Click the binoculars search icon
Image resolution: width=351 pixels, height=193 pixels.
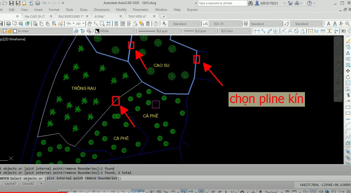pyautogui.click(x=250, y=3)
